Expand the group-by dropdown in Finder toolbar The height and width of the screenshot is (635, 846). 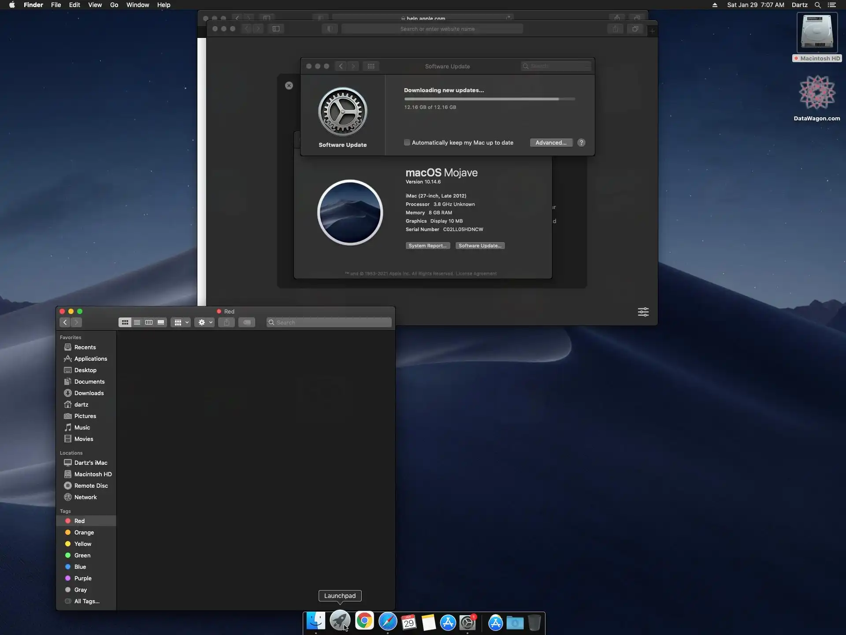[181, 322]
